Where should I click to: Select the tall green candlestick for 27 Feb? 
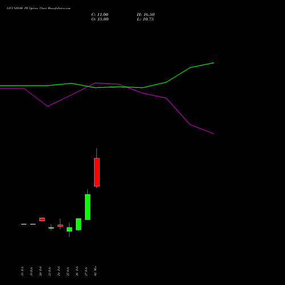88,207
